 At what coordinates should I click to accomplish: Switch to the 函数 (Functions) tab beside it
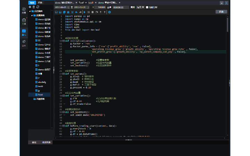[40, 3]
